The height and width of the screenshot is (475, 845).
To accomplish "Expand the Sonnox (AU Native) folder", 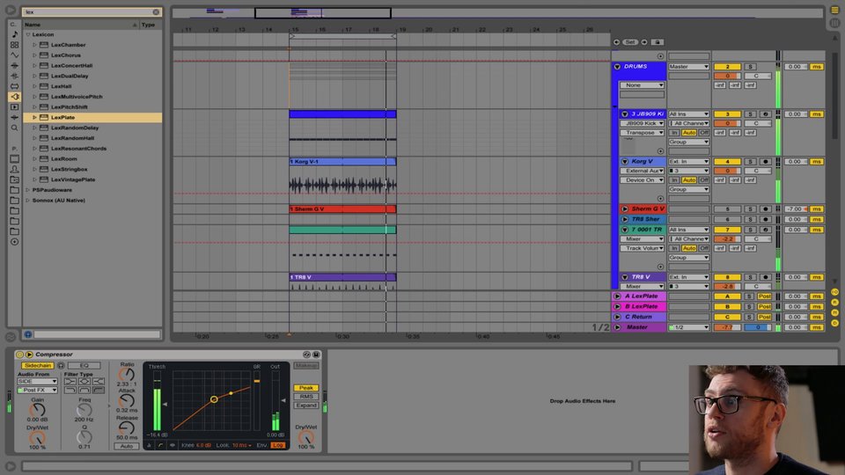I will tap(28, 201).
